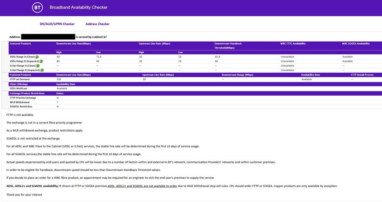Screen dimensions: 382x202
Task: Select the FTTP Priority Exchange row
Action: [x=23, y=98]
